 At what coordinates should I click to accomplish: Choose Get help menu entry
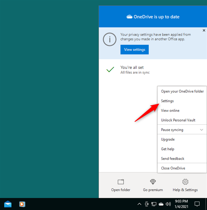[182, 149]
